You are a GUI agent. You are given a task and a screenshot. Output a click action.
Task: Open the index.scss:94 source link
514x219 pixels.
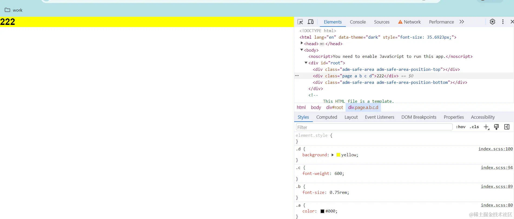pos(497,168)
